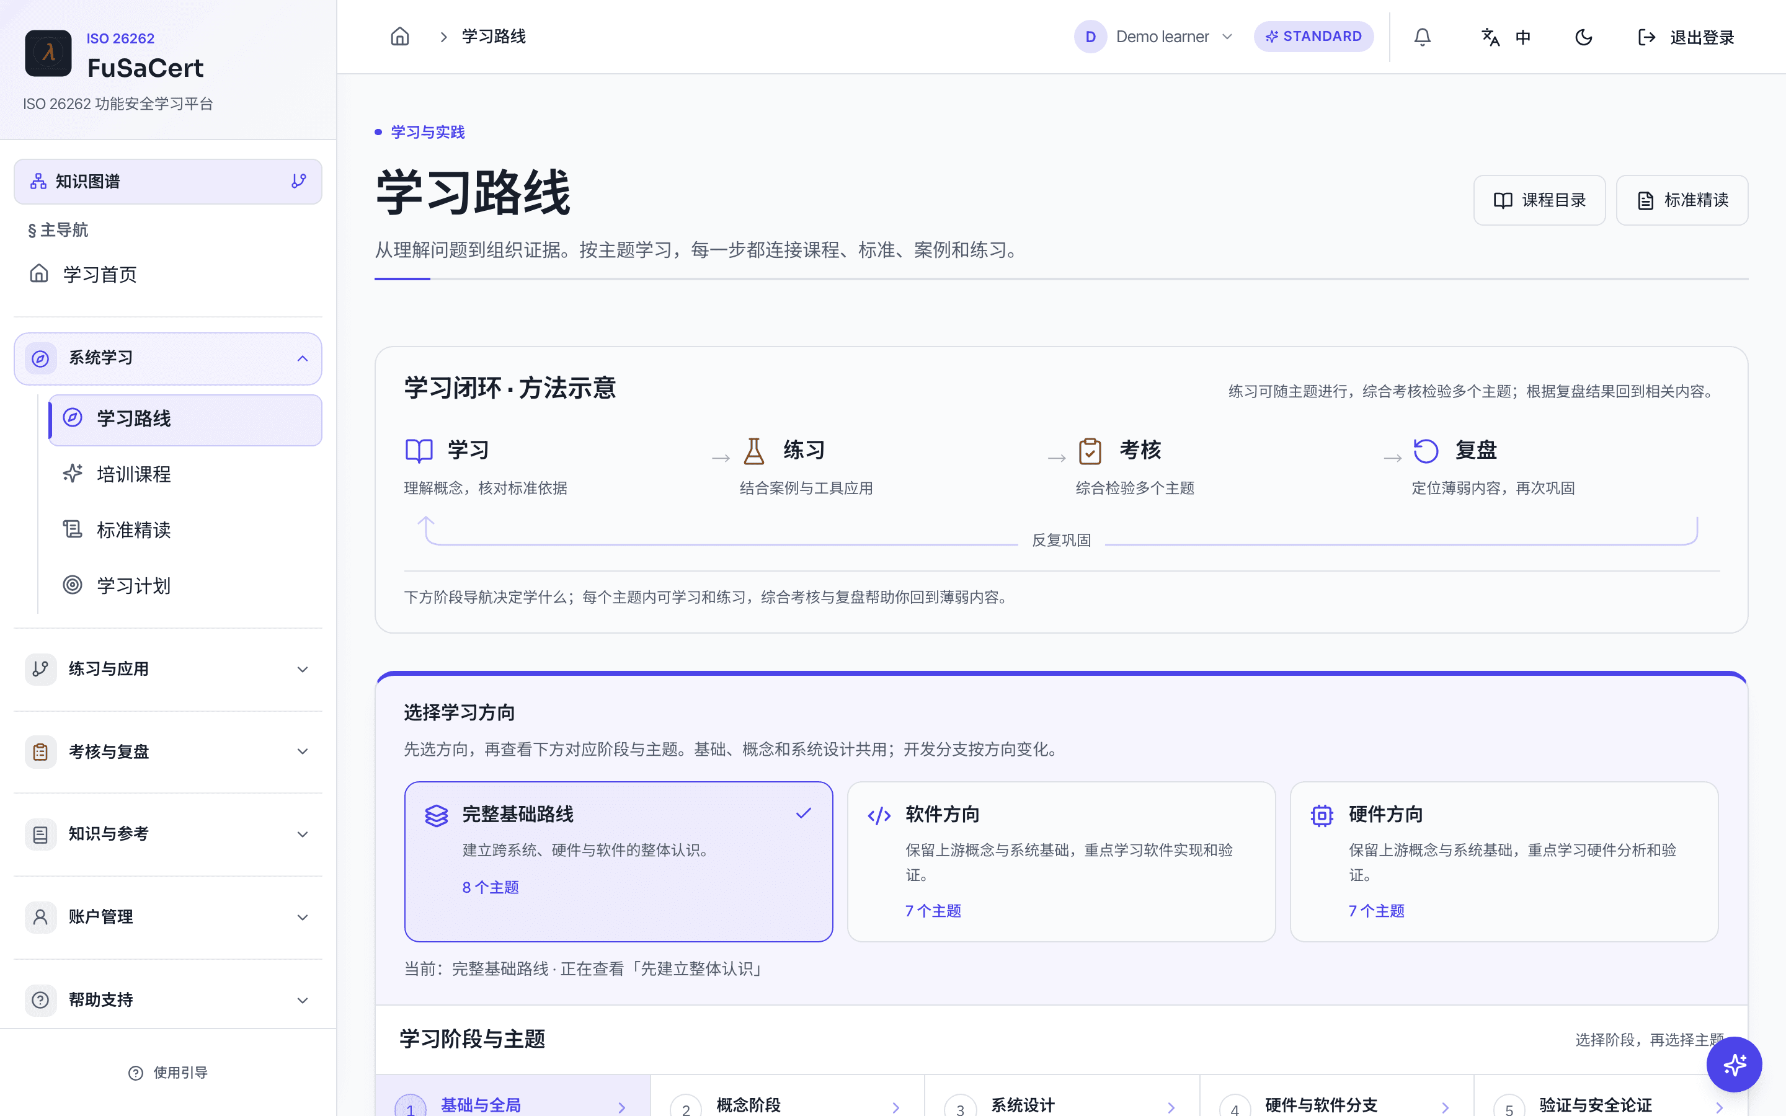Expand the 练习与应用 section
The width and height of the screenshot is (1786, 1116).
167,669
